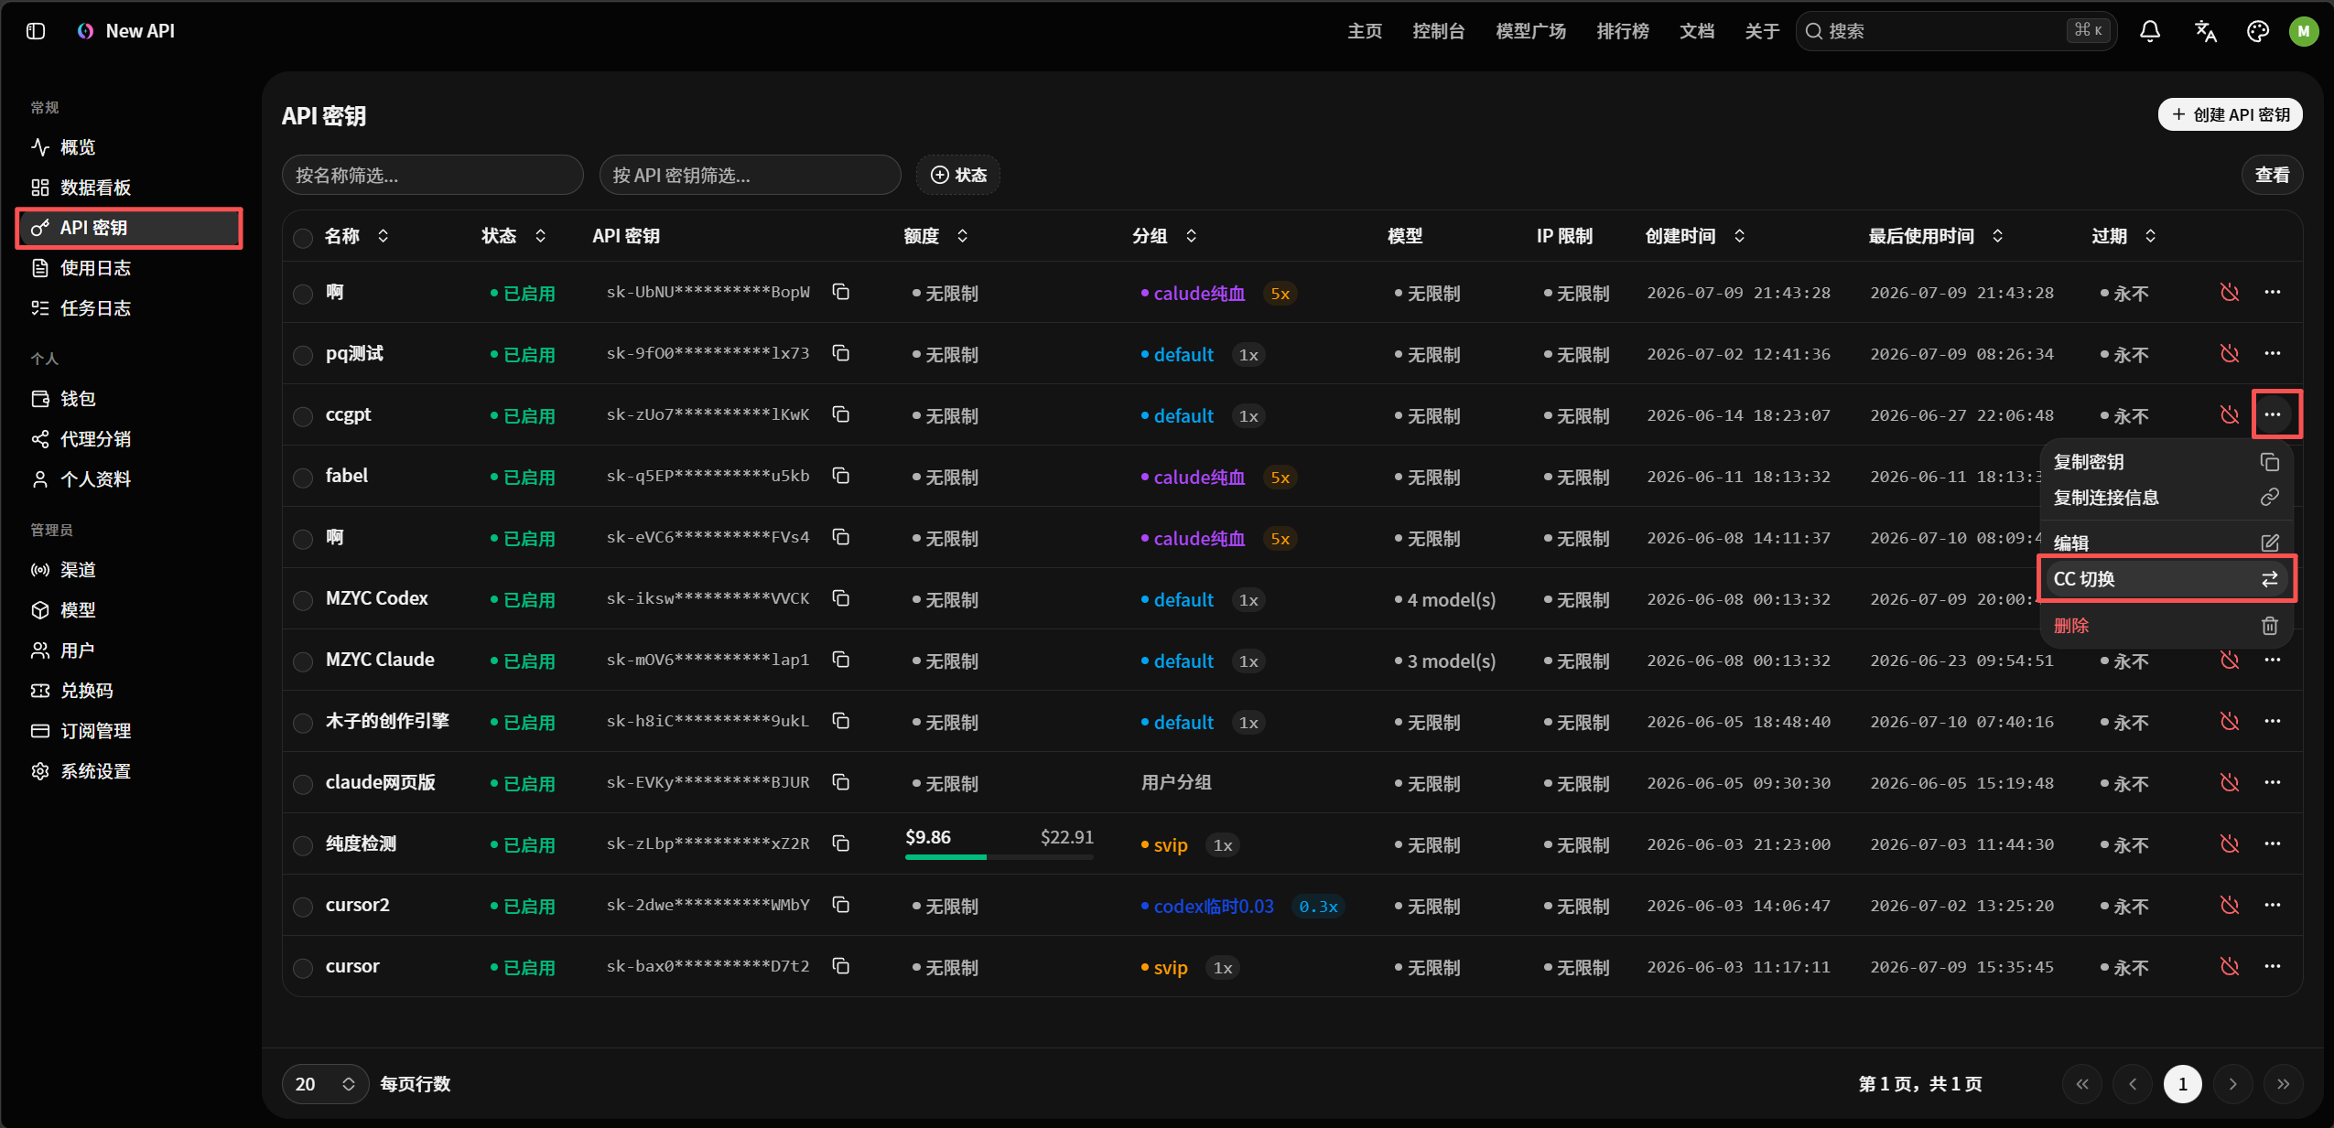This screenshot has width=2334, height=1128.
Task: Sort by 过期 column
Action: coord(2124,236)
